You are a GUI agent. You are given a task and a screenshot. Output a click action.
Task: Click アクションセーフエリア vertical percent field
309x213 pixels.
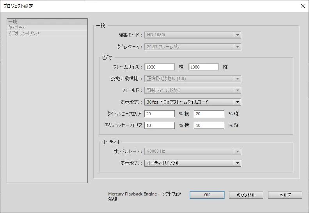(x=209, y=125)
